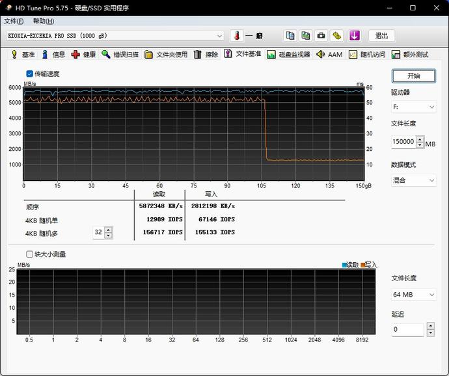
Task: Decrease the 4KB 随机多 queue depth 32
Action: pos(108,235)
